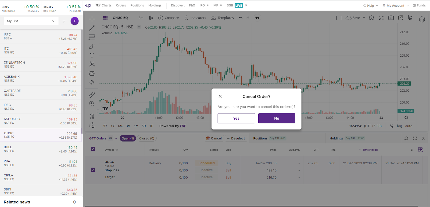
Task: Expand the Related news section
Action: [x=74, y=202]
